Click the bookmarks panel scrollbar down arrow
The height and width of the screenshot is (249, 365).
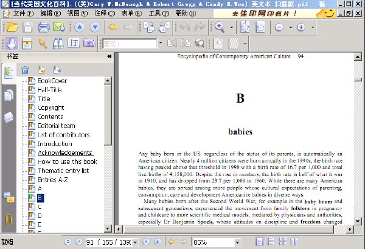108,229
